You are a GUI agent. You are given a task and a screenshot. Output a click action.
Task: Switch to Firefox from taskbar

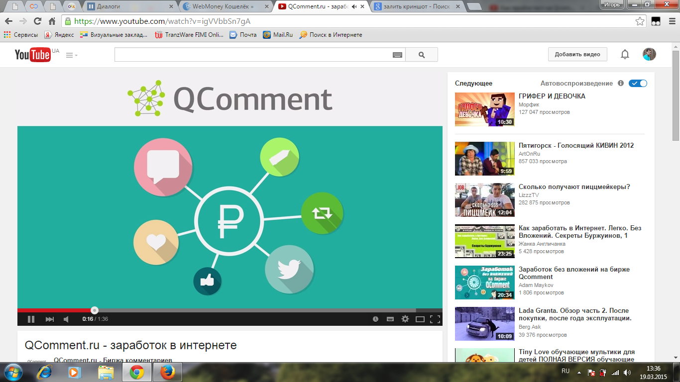(168, 372)
